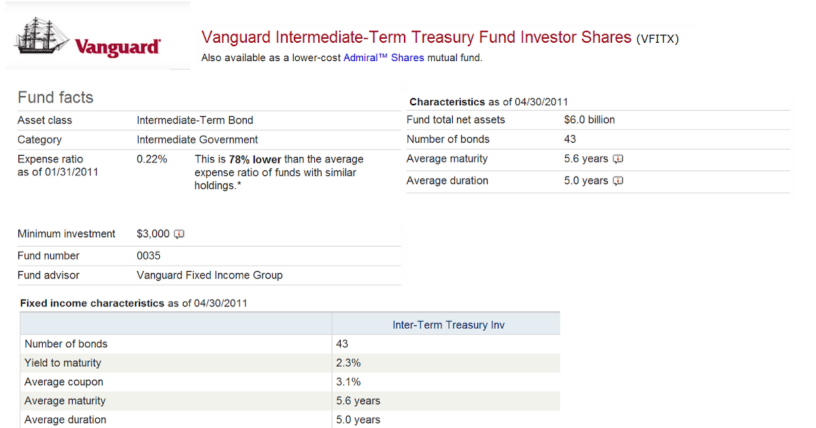Select the VFITX ticker symbol text
The image size is (816, 428).
(x=658, y=39)
